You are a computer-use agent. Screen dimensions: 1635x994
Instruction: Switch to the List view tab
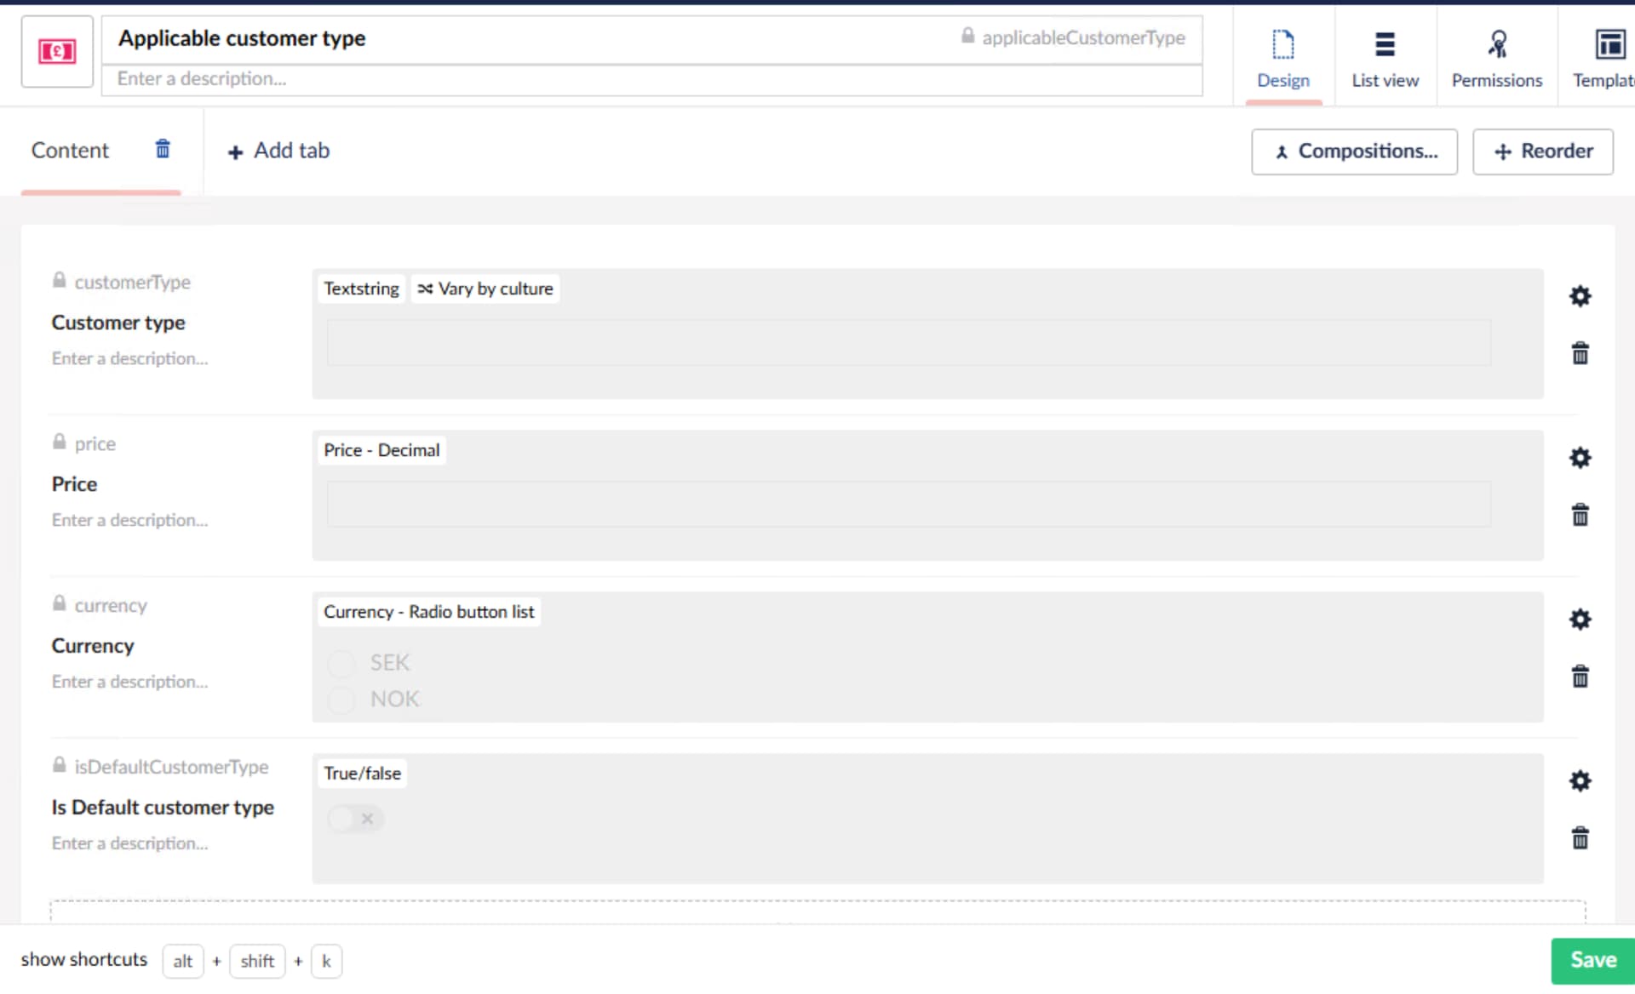point(1385,58)
